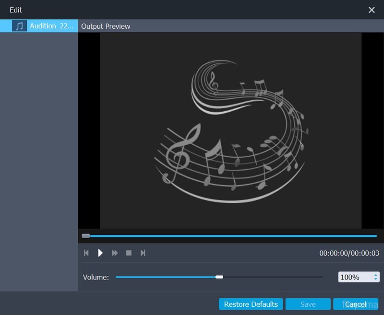
Task: Increase volume with the up stepper arrow
Action: (x=375, y=275)
